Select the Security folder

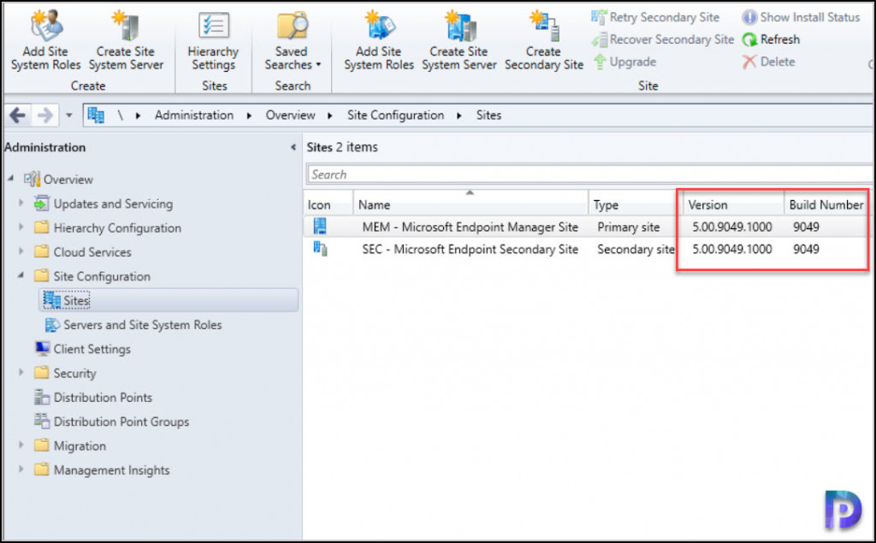(x=65, y=373)
